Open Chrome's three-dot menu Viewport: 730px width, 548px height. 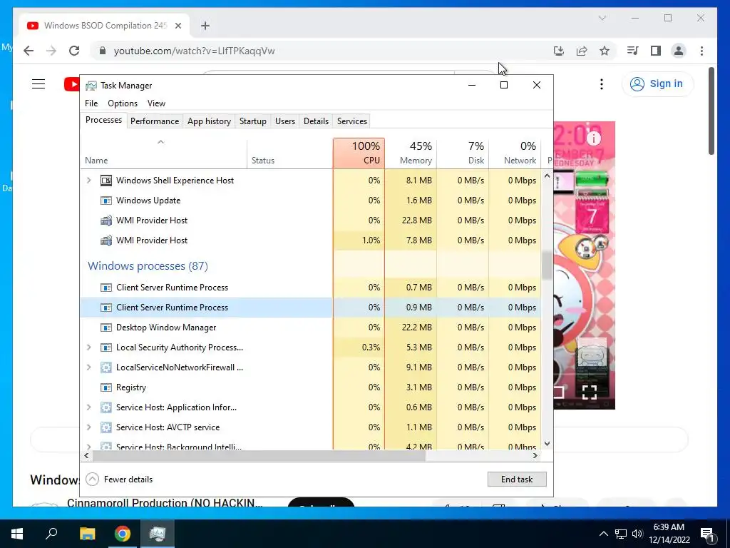point(701,51)
